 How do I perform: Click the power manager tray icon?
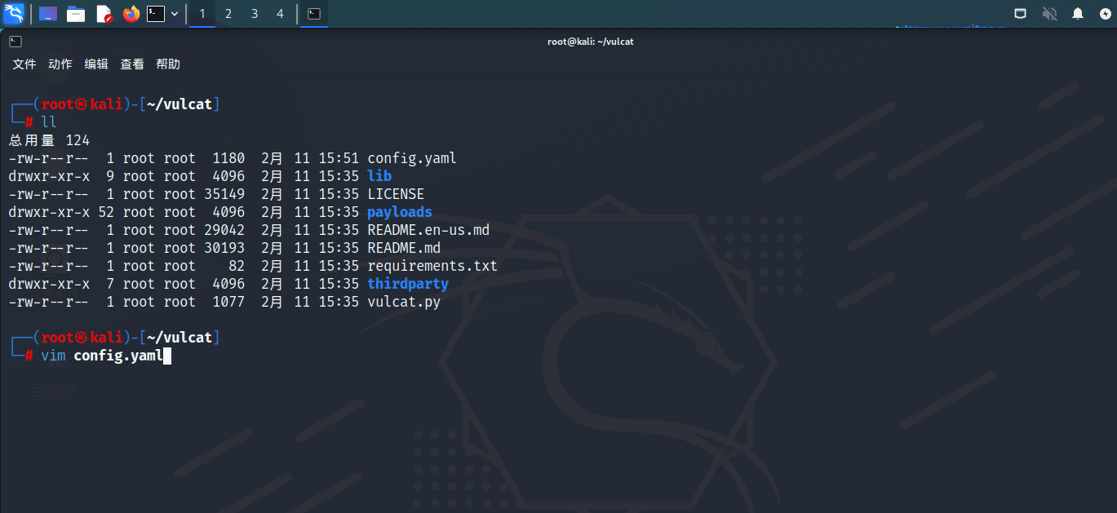[1106, 13]
